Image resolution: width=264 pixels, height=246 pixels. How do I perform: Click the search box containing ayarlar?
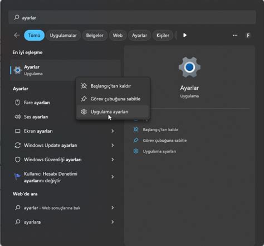click(x=132, y=17)
